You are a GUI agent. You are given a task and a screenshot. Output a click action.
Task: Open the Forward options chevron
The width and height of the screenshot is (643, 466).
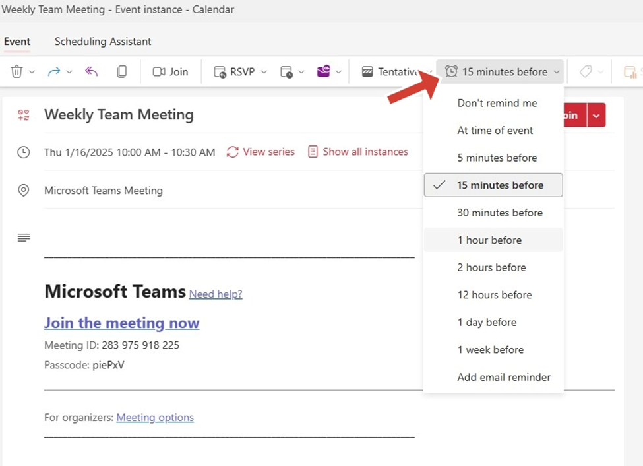tap(69, 72)
